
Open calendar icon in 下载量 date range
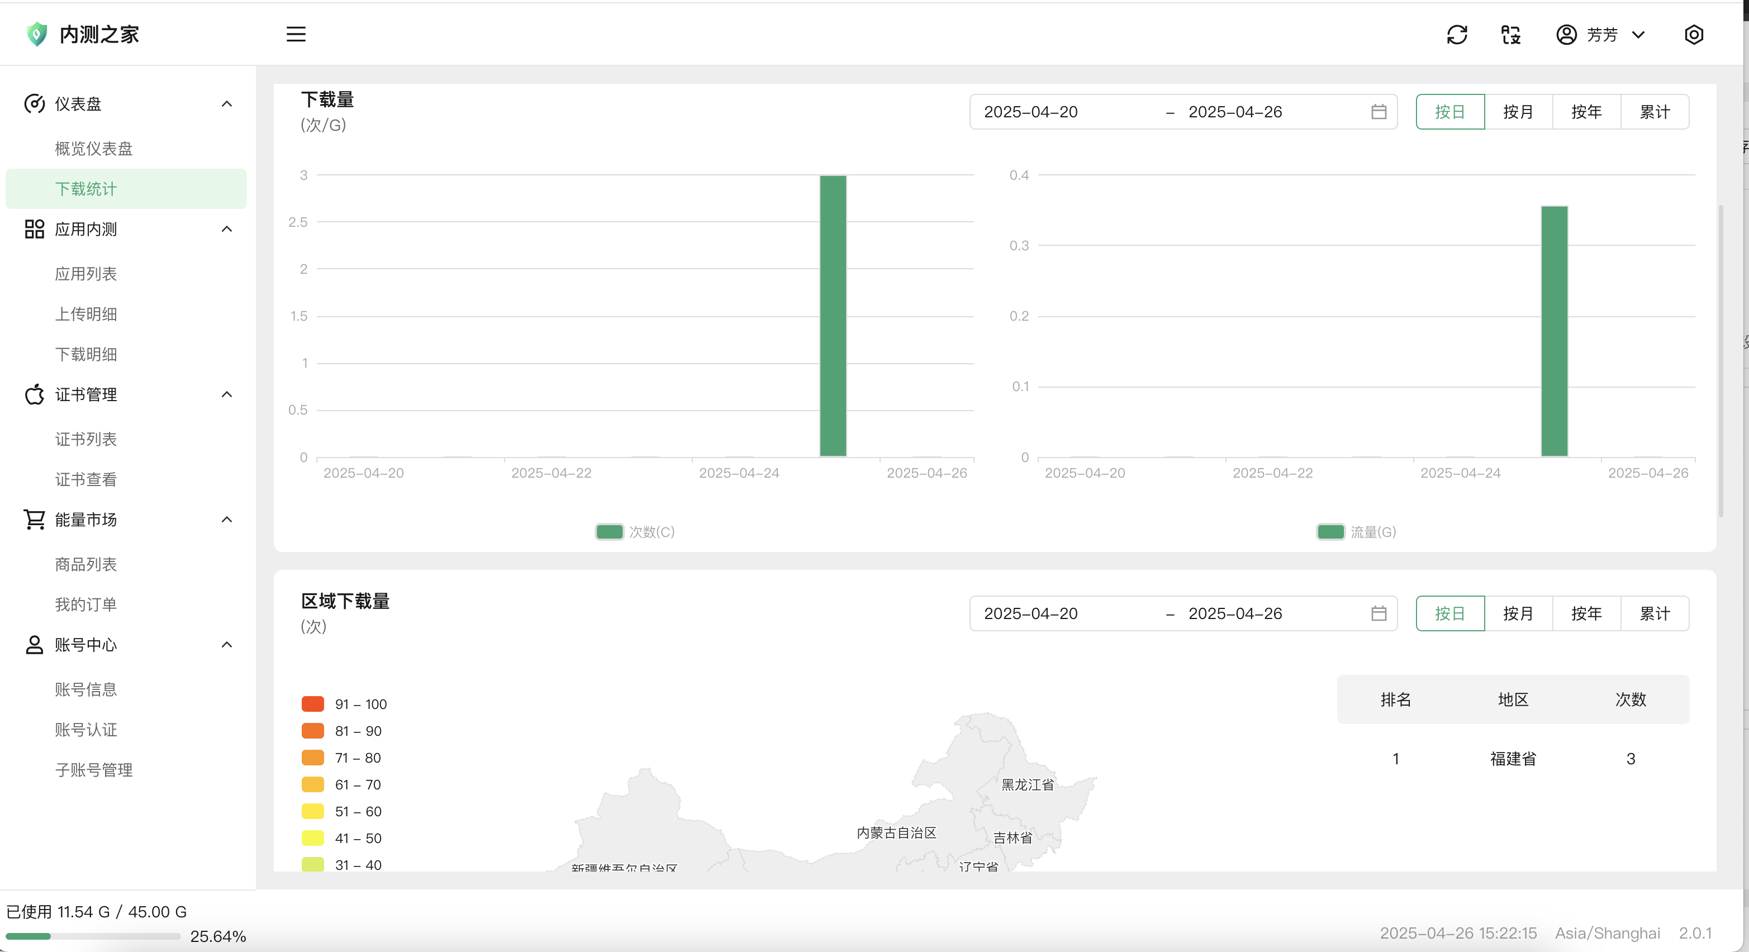tap(1379, 111)
